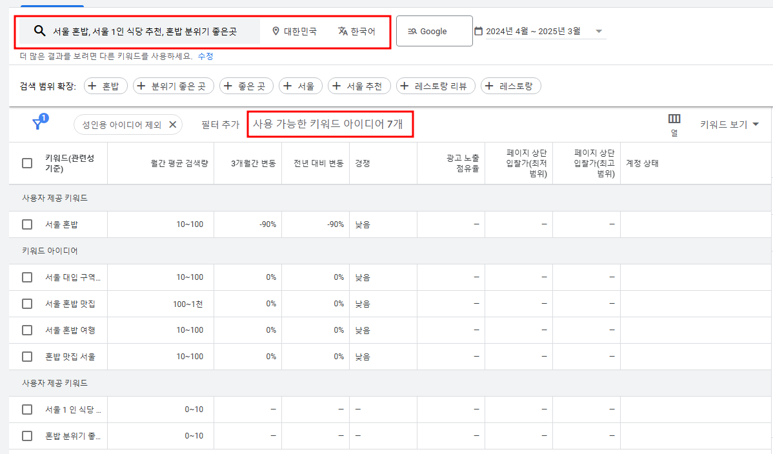Click the calendar icon by date range

coord(478,31)
